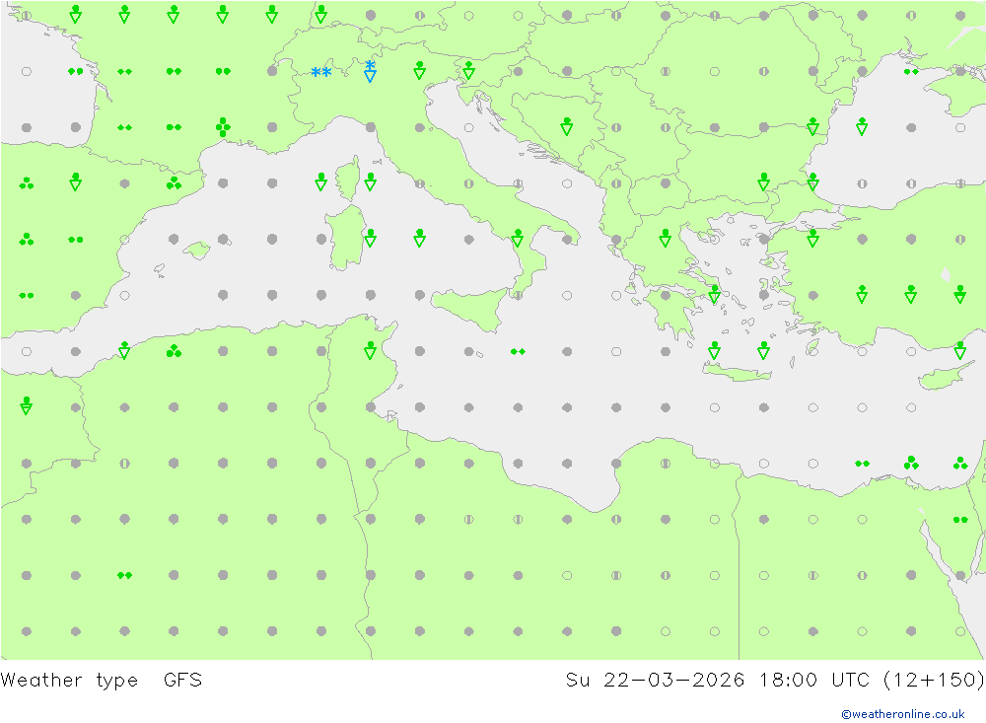Select the two-dot rain symbol off Egypt's coast

point(862,464)
